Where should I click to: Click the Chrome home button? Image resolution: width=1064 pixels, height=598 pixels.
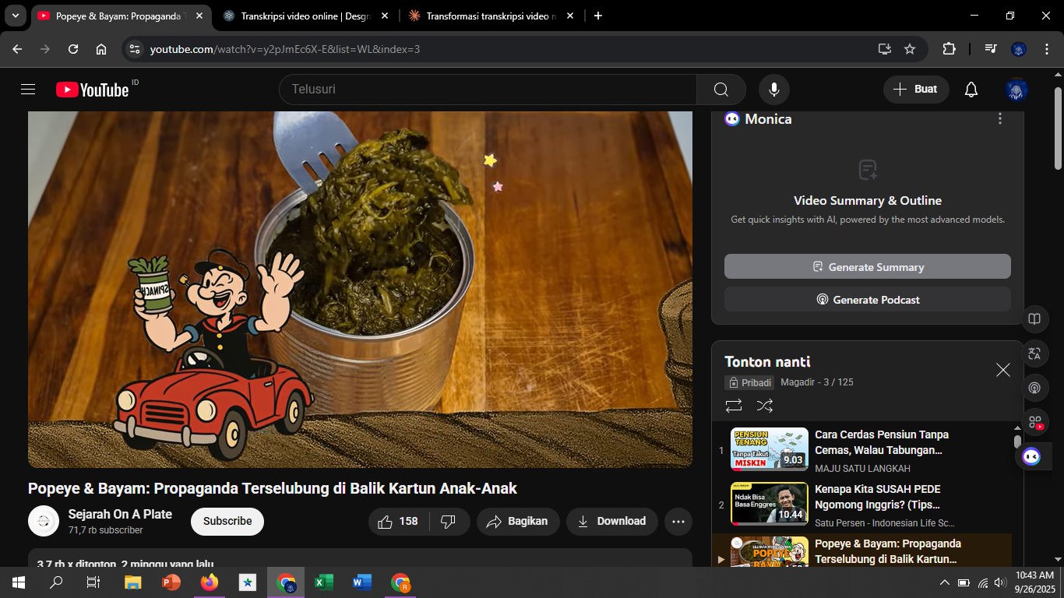pos(101,49)
